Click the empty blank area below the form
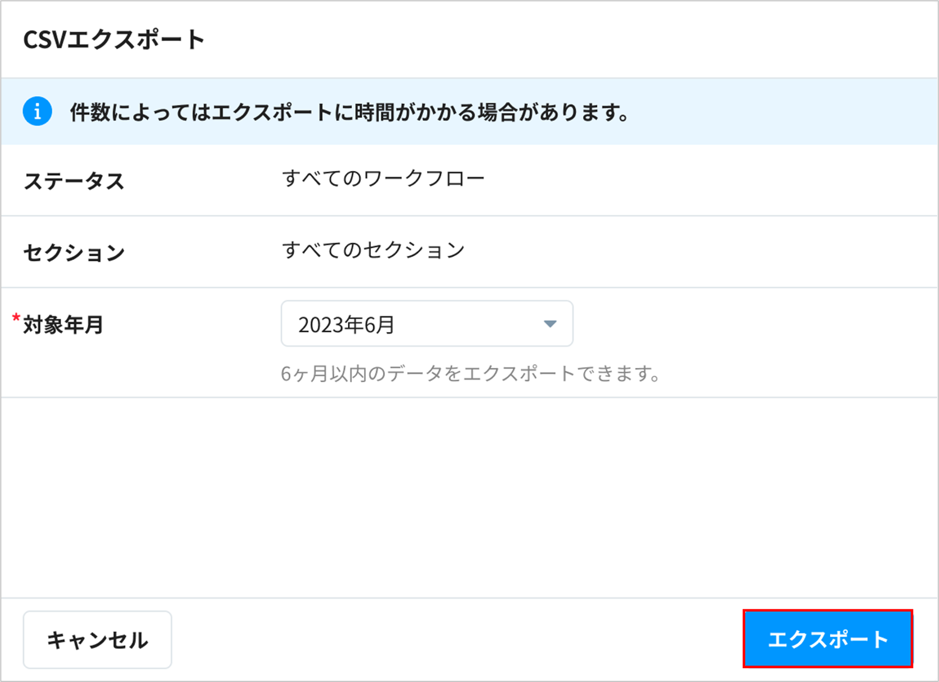This screenshot has width=939, height=682. click(469, 497)
